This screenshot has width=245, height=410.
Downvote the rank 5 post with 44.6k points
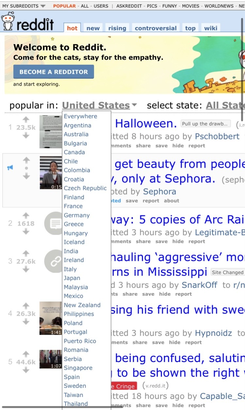26,370
